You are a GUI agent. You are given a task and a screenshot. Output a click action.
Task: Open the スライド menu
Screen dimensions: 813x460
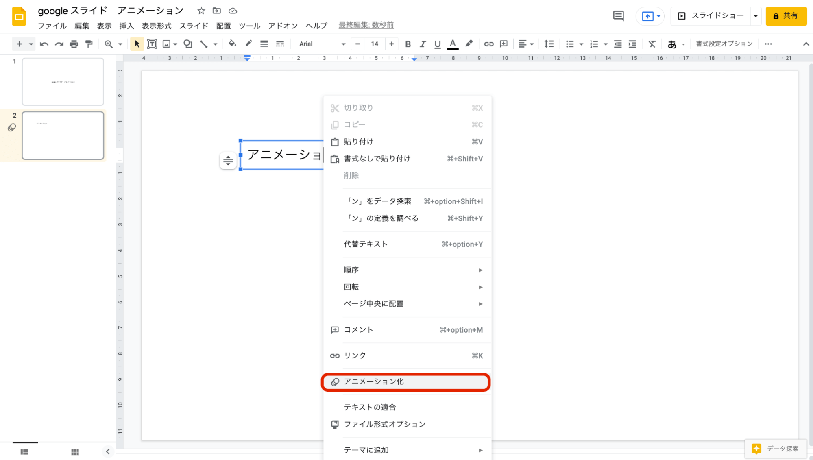click(x=194, y=26)
